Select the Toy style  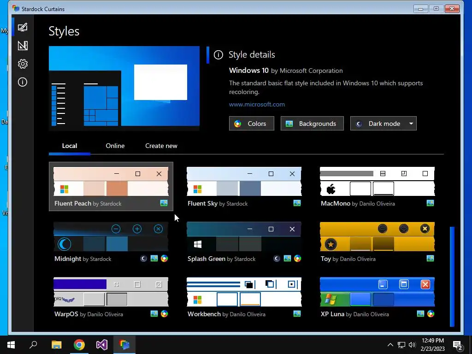point(377,242)
